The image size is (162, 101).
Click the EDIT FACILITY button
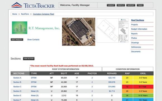tap(17, 40)
